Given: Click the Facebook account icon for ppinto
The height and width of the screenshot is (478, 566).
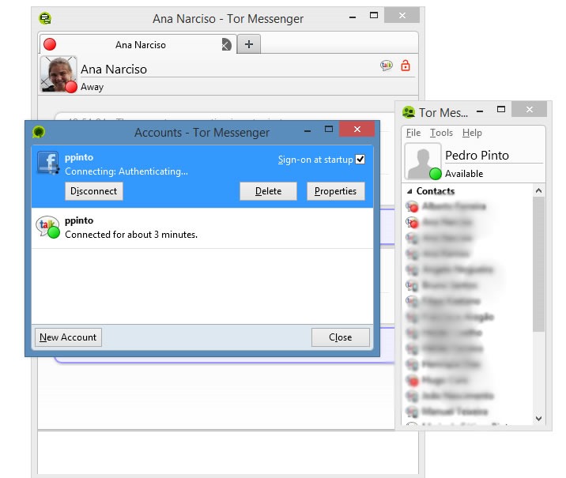Looking at the screenshot, I should click(49, 163).
